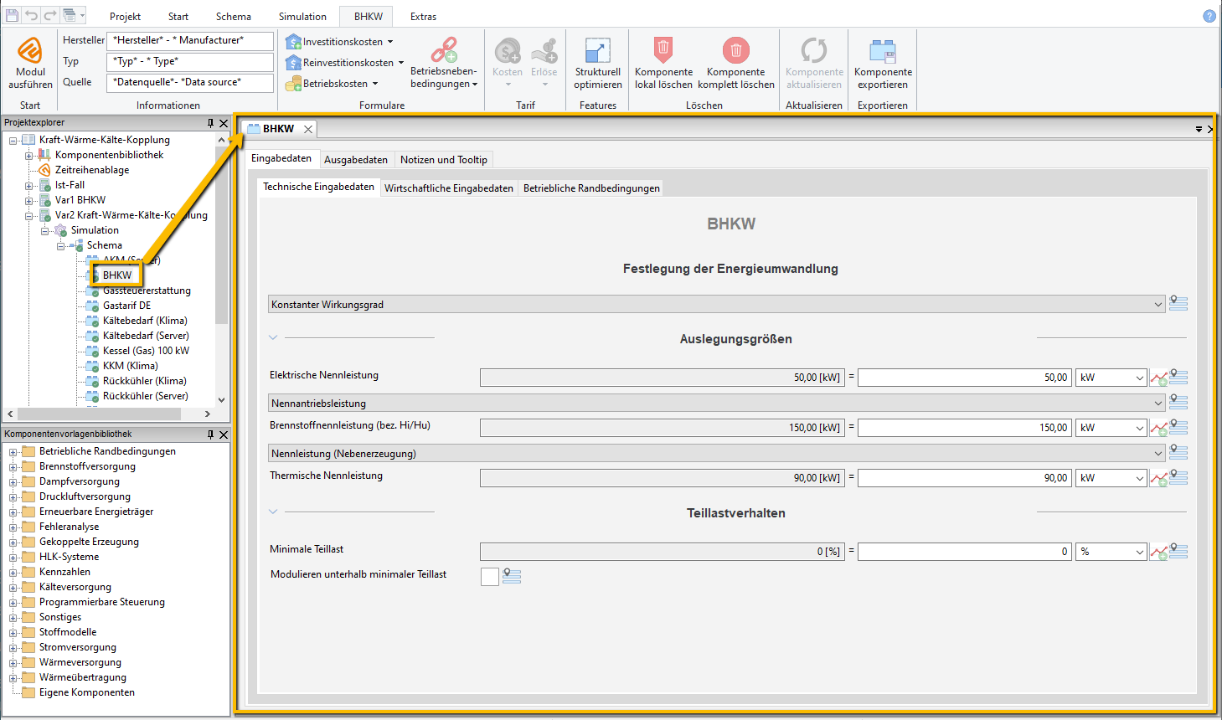
Task: Collapse the Auslegungsgrößen section chevron
Action: pyautogui.click(x=273, y=337)
